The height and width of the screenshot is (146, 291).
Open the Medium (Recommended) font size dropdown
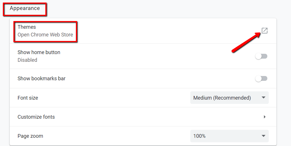pos(222,98)
